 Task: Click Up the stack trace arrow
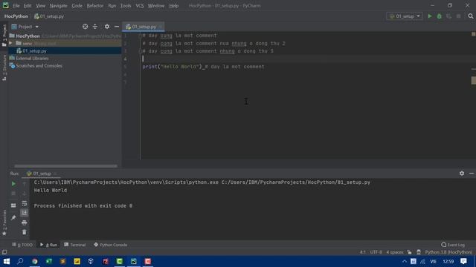coord(25,184)
